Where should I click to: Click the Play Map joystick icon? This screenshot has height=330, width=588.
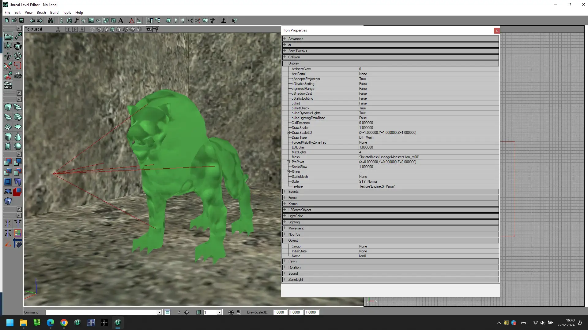[224, 20]
